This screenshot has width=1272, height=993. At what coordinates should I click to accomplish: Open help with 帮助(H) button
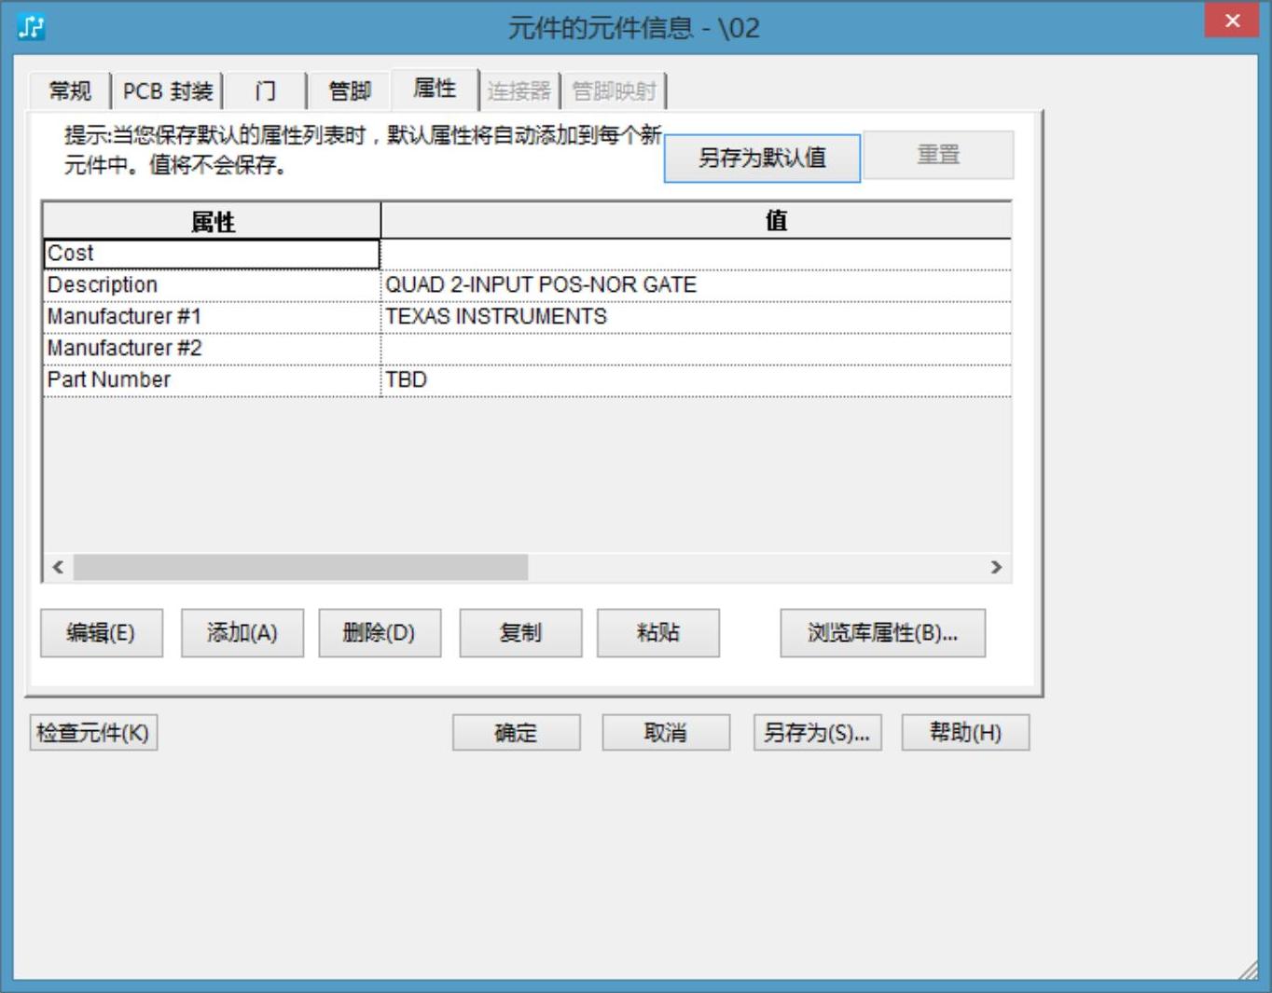click(x=965, y=733)
